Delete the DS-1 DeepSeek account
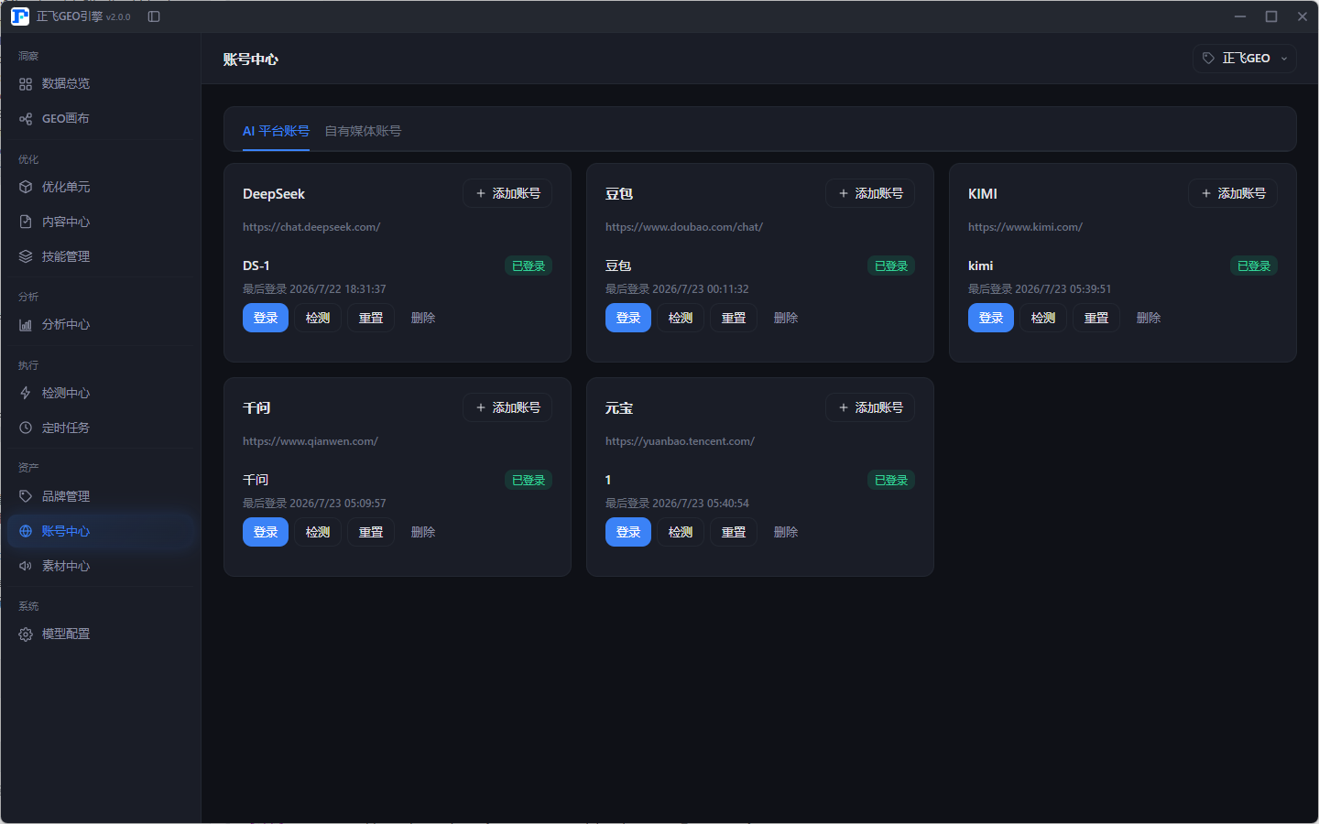Viewport: 1319px width, 824px height. point(423,318)
